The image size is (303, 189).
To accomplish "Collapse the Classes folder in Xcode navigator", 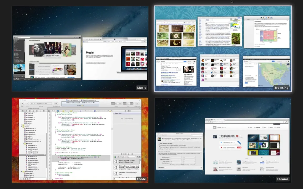I will tap(22, 127).
